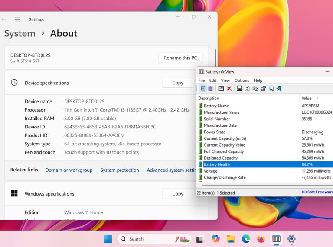Image resolution: width=333 pixels, height=247 pixels.
Task: Select the Full Charged Capacity row
Action: (265, 151)
